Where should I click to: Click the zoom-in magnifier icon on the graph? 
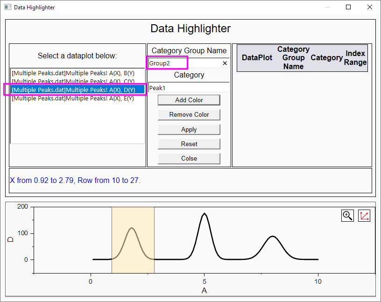pyautogui.click(x=347, y=215)
